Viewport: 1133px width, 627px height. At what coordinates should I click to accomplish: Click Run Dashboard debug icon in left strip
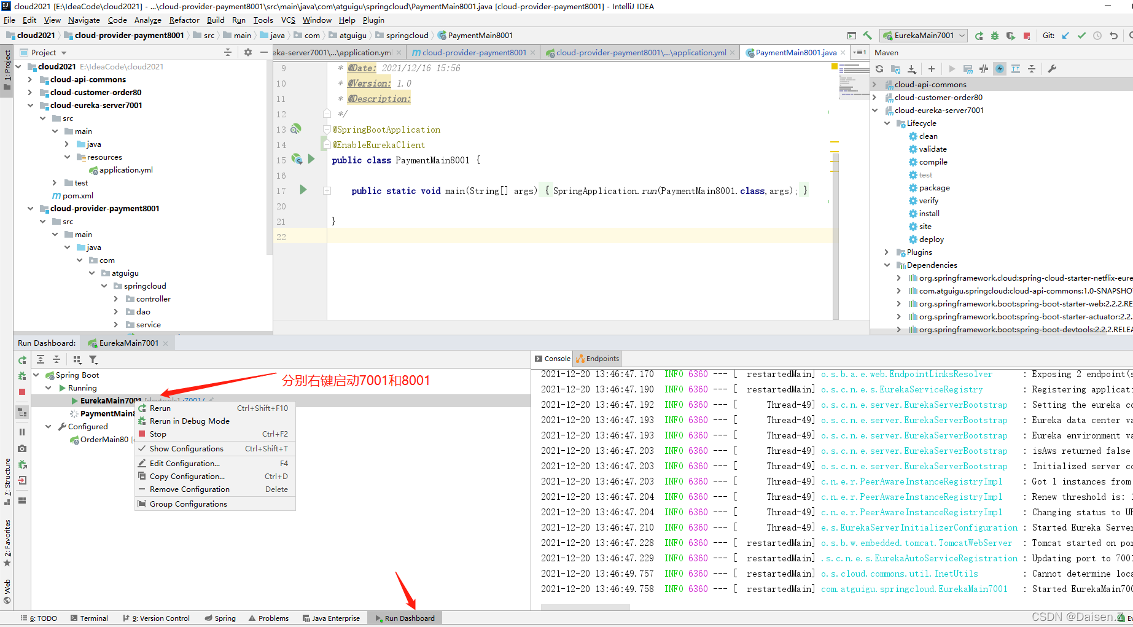click(22, 376)
